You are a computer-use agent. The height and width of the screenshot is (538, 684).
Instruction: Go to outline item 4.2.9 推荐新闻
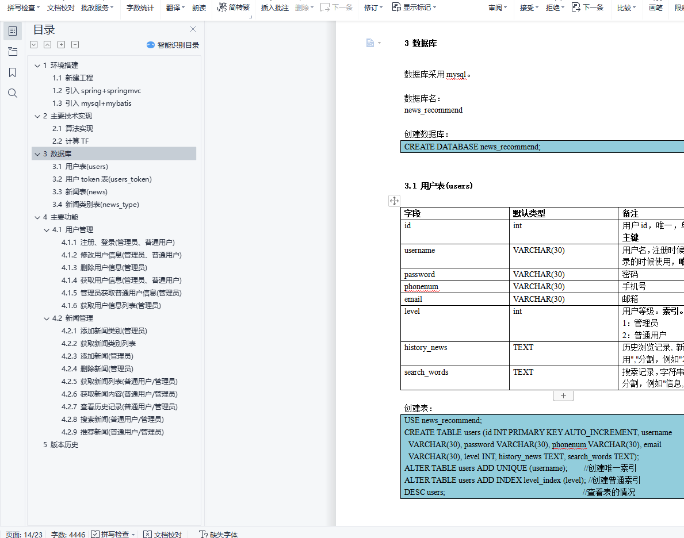(x=113, y=432)
